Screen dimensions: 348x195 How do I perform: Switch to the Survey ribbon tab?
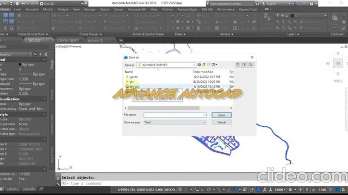pyautogui.click(x=119, y=10)
